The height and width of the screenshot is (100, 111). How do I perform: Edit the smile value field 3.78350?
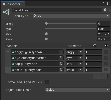104,39
